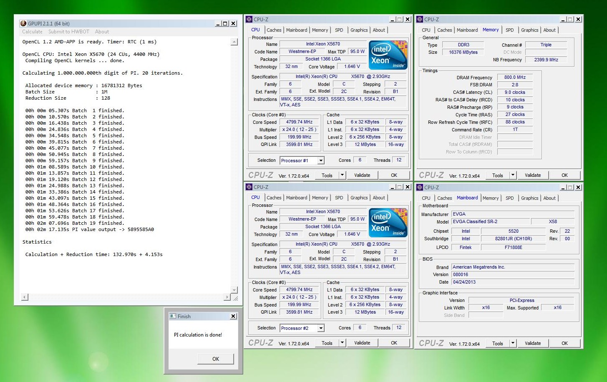Open Memory tab in Processor #1 window
This screenshot has width=607, height=382.
coord(320,30)
